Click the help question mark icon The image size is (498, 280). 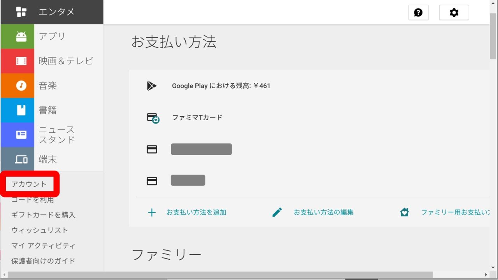coord(418,12)
